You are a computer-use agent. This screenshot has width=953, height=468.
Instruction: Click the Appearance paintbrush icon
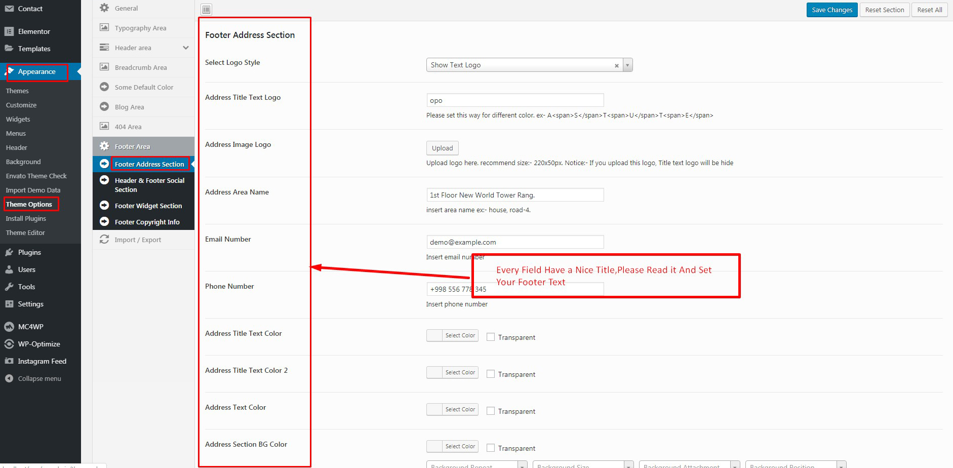click(x=9, y=71)
